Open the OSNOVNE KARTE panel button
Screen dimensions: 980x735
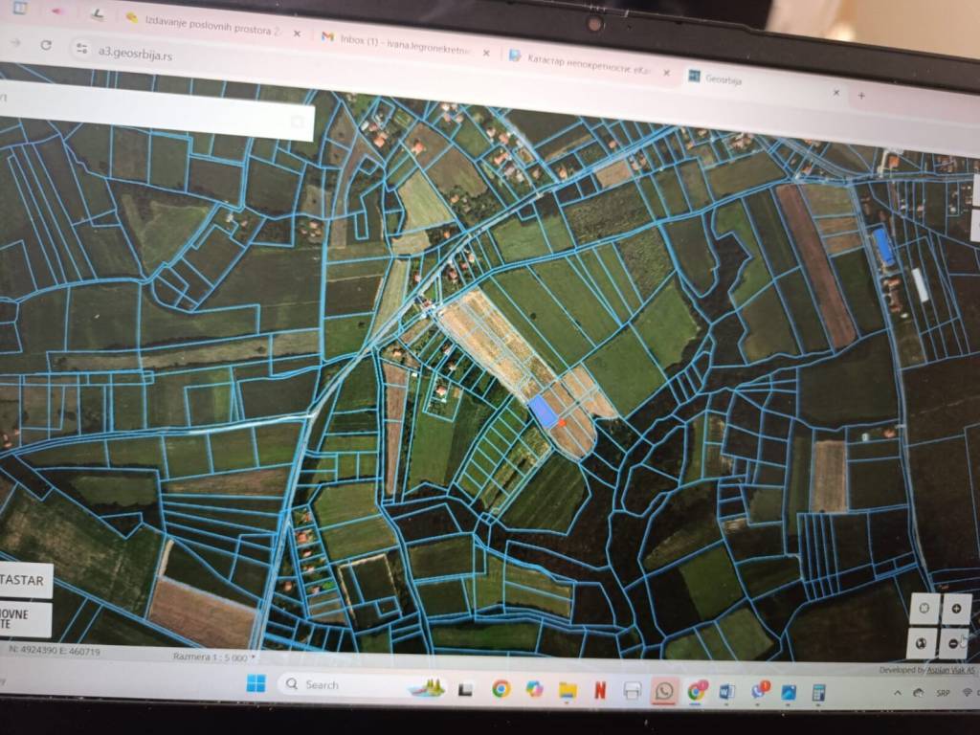[x=24, y=619]
